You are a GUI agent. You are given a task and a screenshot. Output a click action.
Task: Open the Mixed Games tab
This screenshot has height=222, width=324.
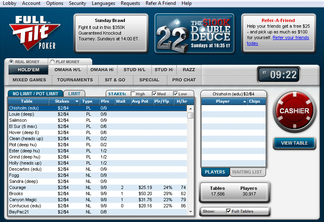[29, 80]
